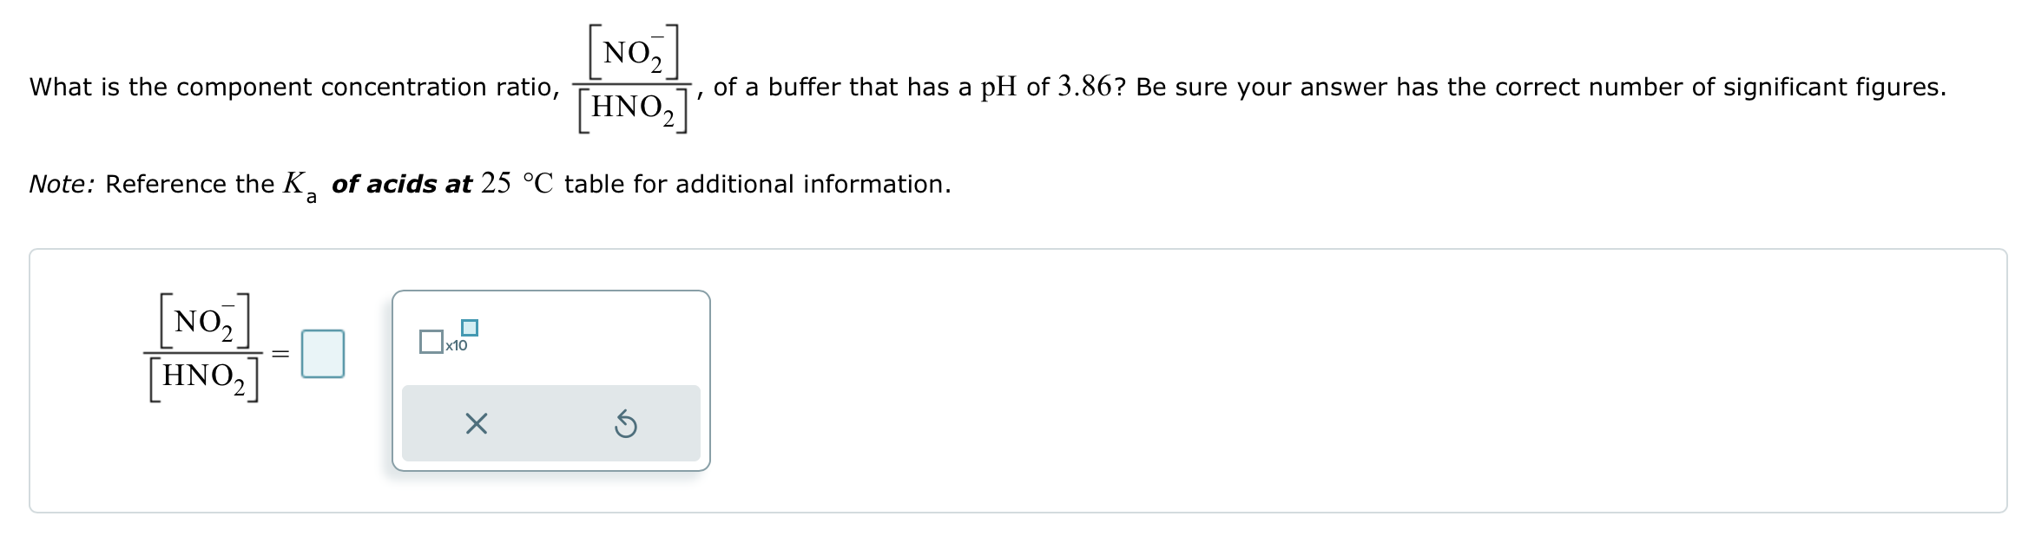Click the Note reference text line
This screenshot has height=536, width=2035.
[x=486, y=183]
